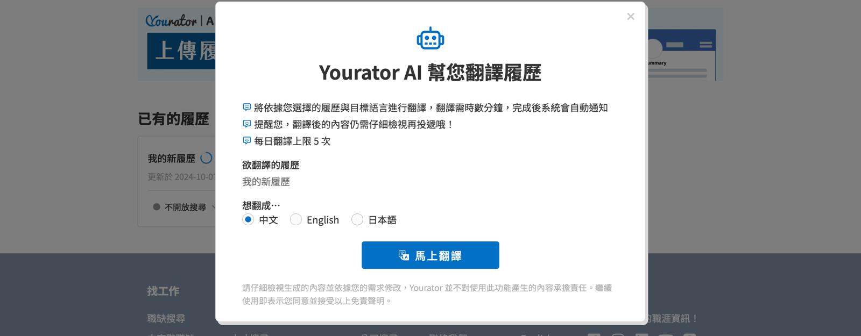Screen dimensions: 861x336
Task: Click the chat icon beside 每日翻譯上限 5 次
Action: pyautogui.click(x=246, y=140)
